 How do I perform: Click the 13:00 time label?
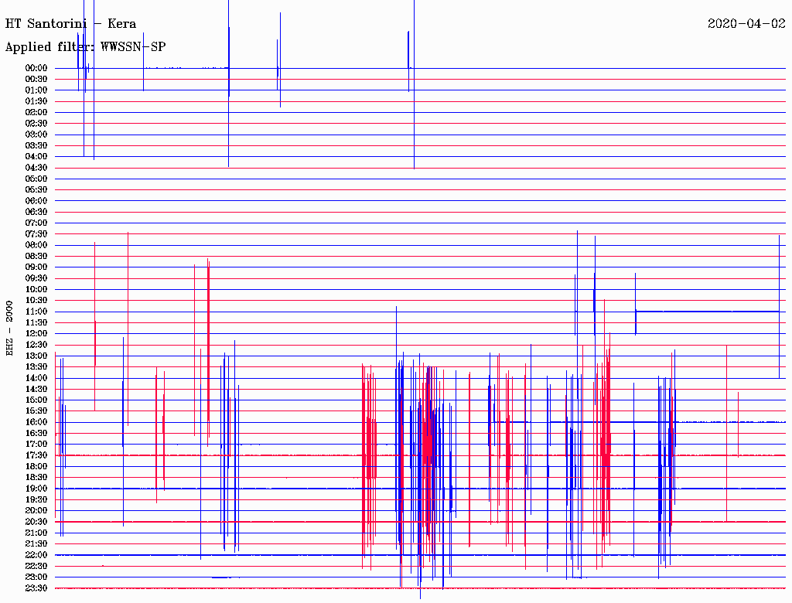click(x=36, y=356)
